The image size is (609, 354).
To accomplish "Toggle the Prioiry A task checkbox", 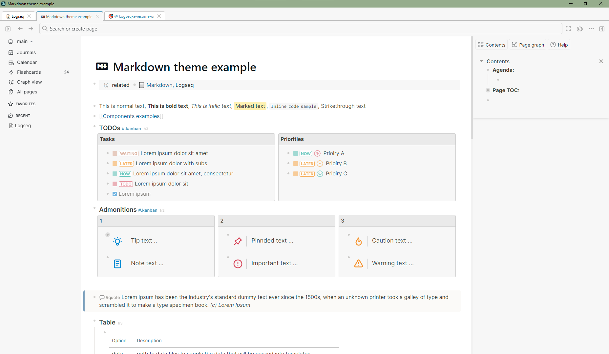I will pyautogui.click(x=296, y=153).
